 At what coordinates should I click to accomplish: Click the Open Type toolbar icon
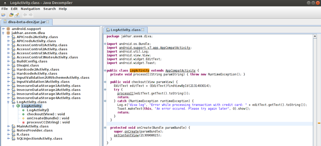click(11, 15)
